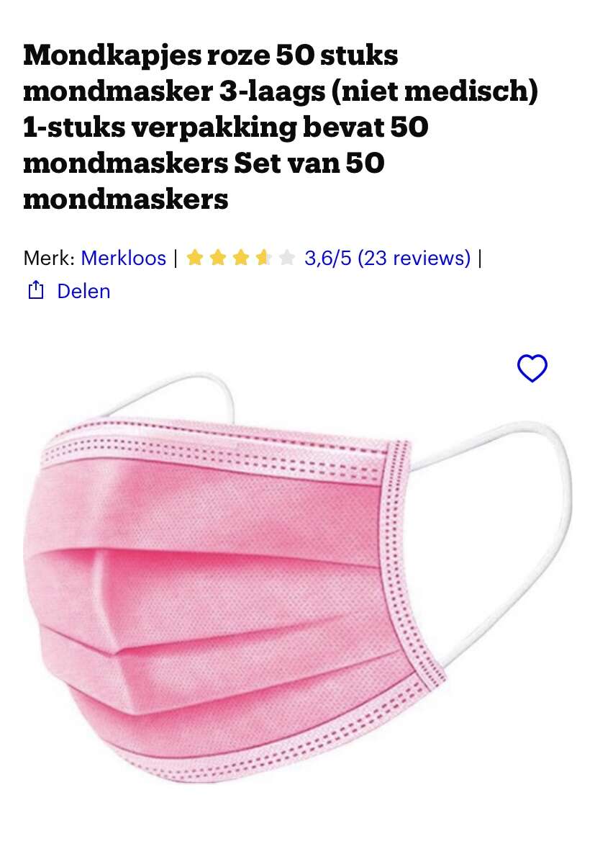This screenshot has width=595, height=849.
Task: Select the second yellow rating star
Action: pyautogui.click(x=217, y=258)
